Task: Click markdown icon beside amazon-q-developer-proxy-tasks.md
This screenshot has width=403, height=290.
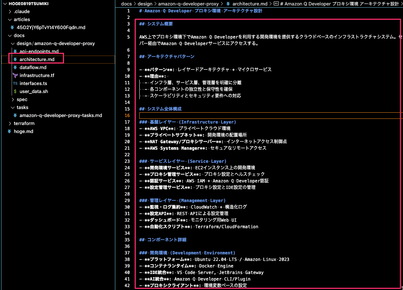Action: coord(15,116)
